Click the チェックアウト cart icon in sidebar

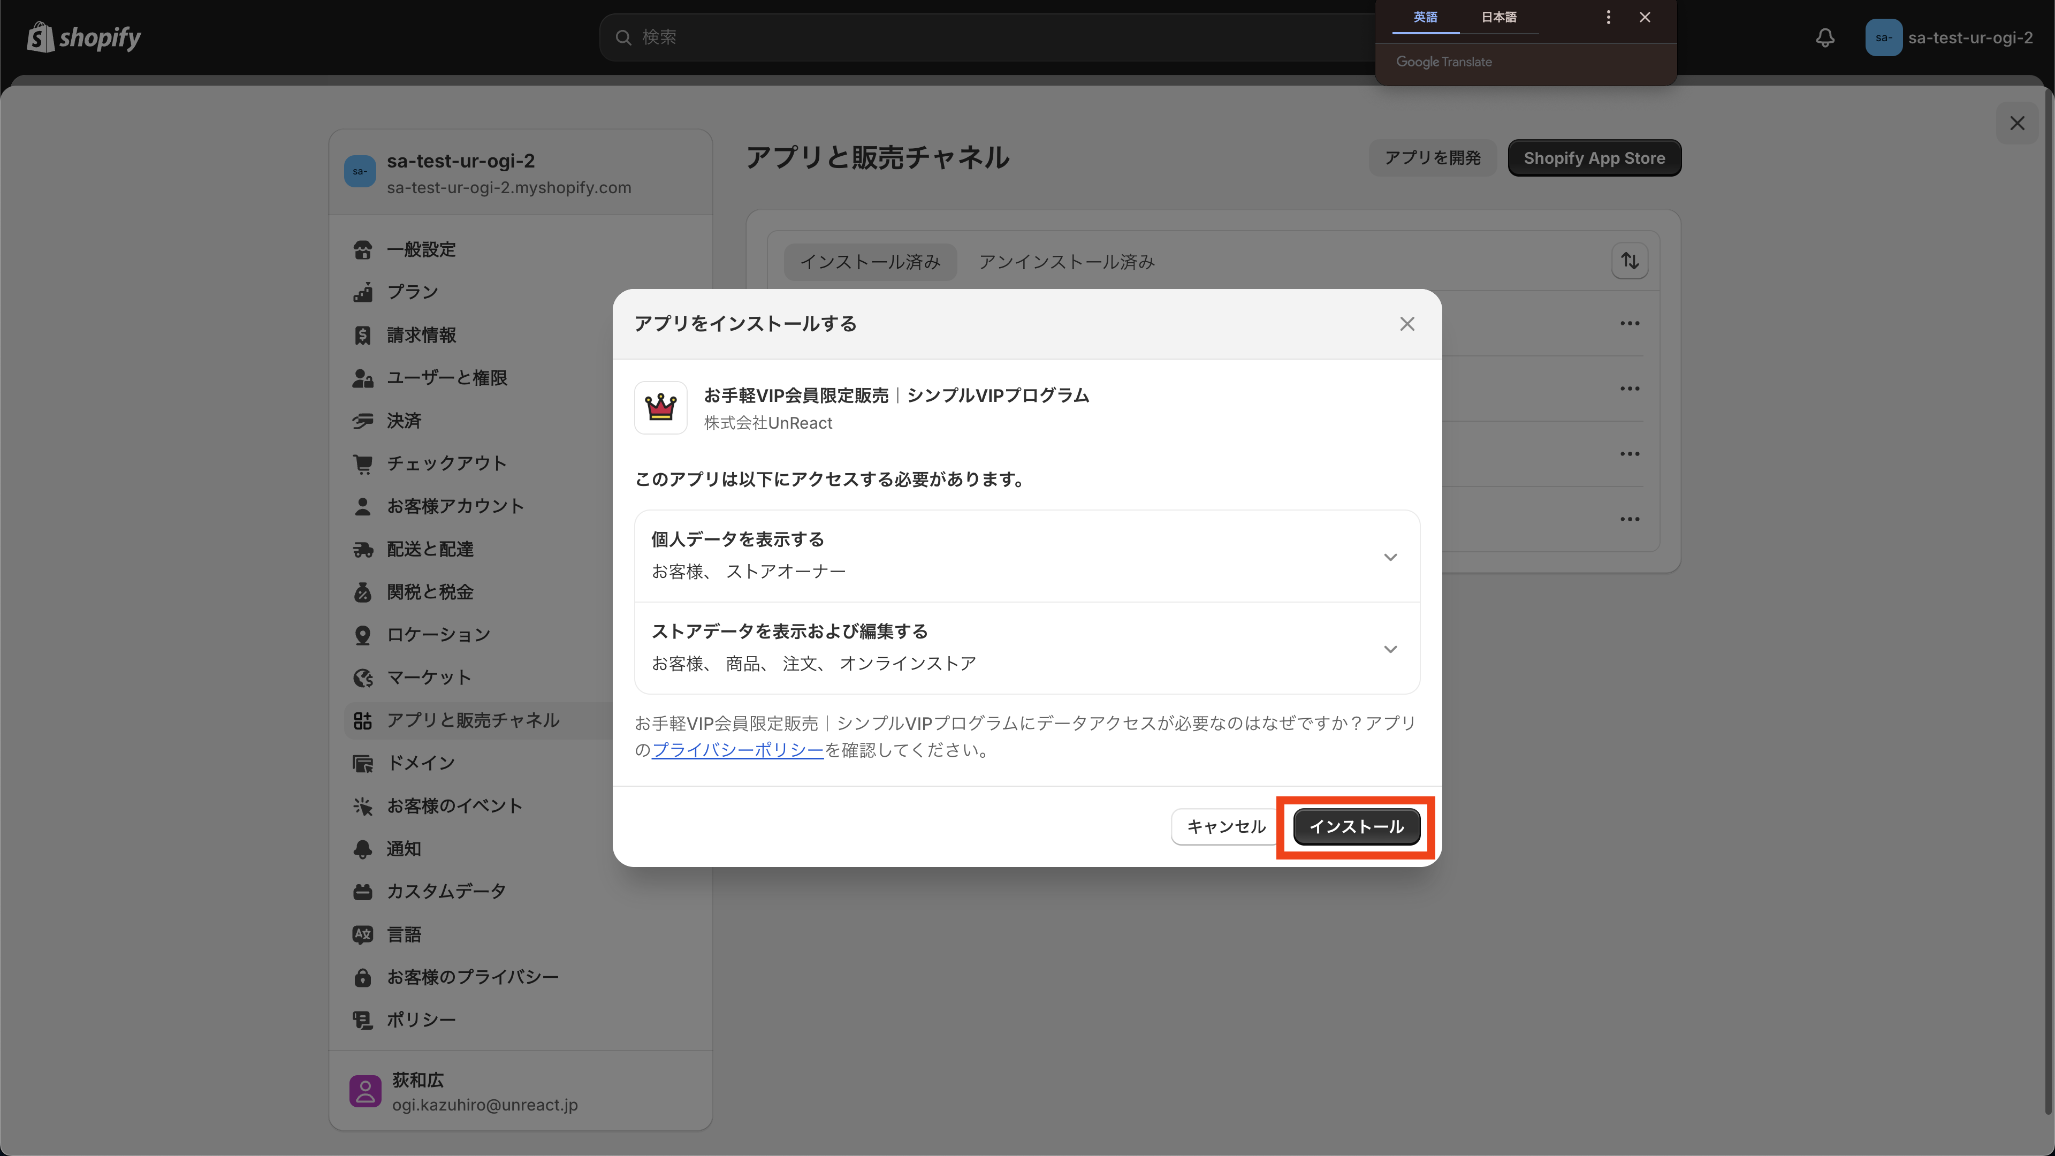tap(363, 463)
